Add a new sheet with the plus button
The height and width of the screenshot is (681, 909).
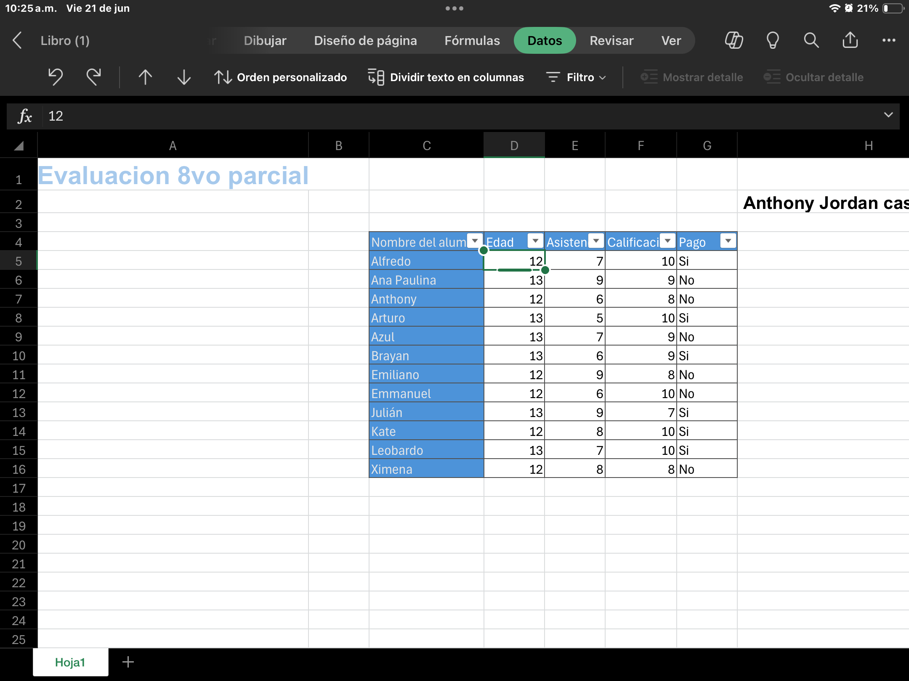[x=128, y=662]
